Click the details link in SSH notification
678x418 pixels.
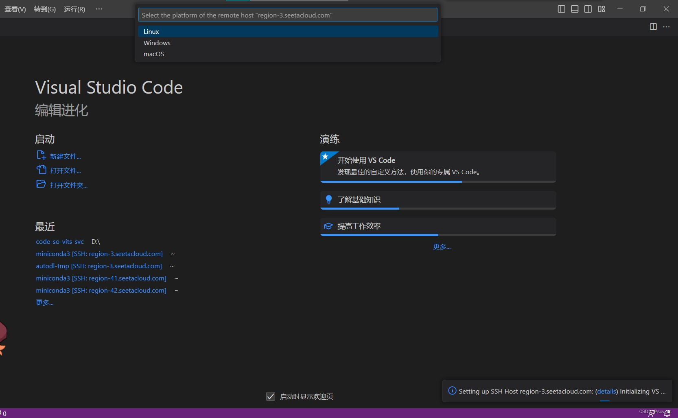click(x=606, y=391)
